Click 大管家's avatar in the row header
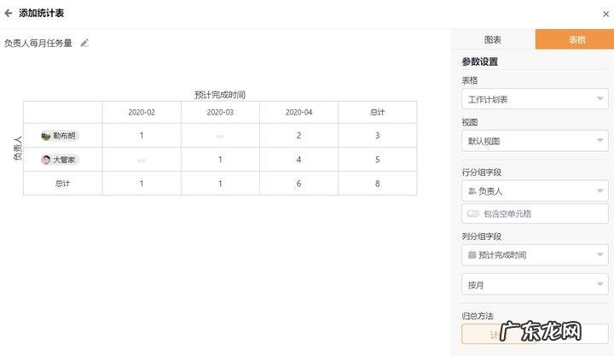 pyautogui.click(x=46, y=160)
